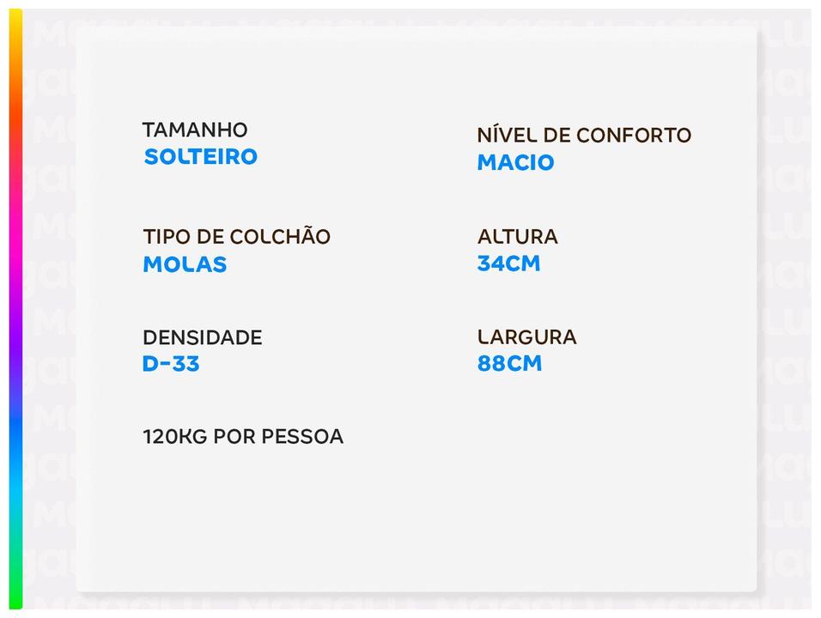Select the MACIO comfort value
Image resolution: width=821 pixels, height=618 pixels.
(x=515, y=162)
